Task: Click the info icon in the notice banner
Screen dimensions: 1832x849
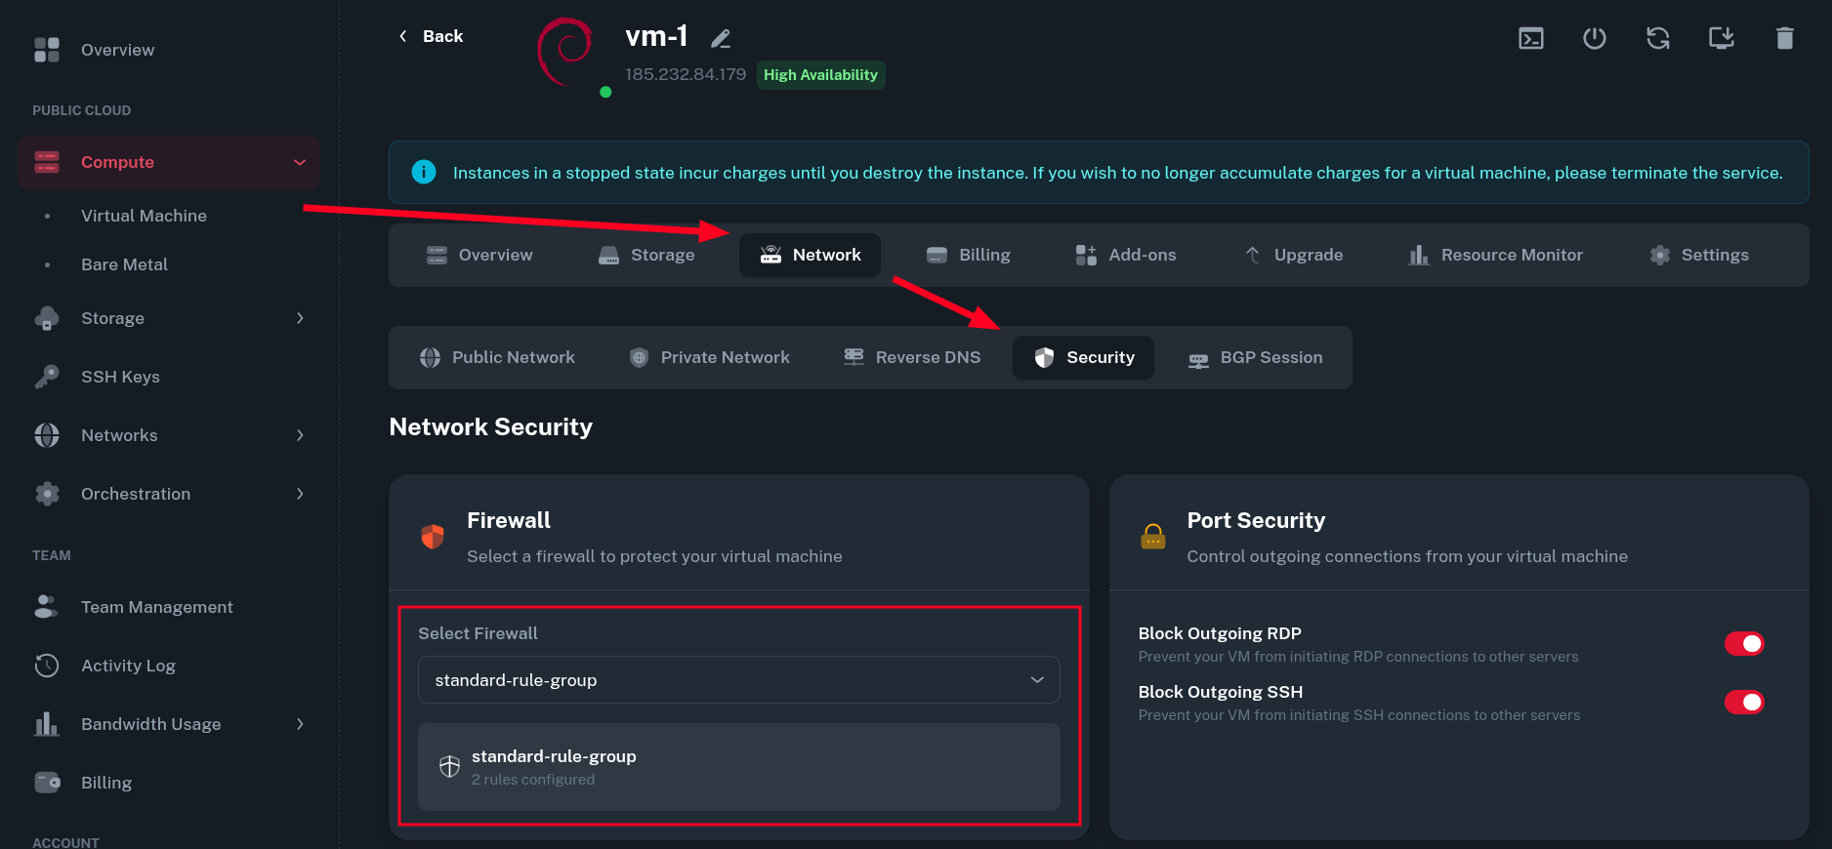Action: pos(424,172)
